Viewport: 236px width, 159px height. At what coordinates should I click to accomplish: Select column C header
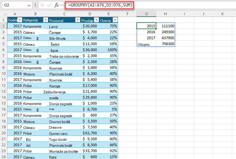pyautogui.click(x=64, y=14)
